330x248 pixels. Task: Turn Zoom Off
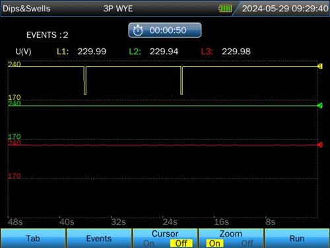pos(247,243)
